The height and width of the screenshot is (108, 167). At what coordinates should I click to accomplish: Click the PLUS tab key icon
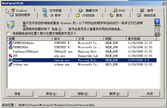click(115, 10)
